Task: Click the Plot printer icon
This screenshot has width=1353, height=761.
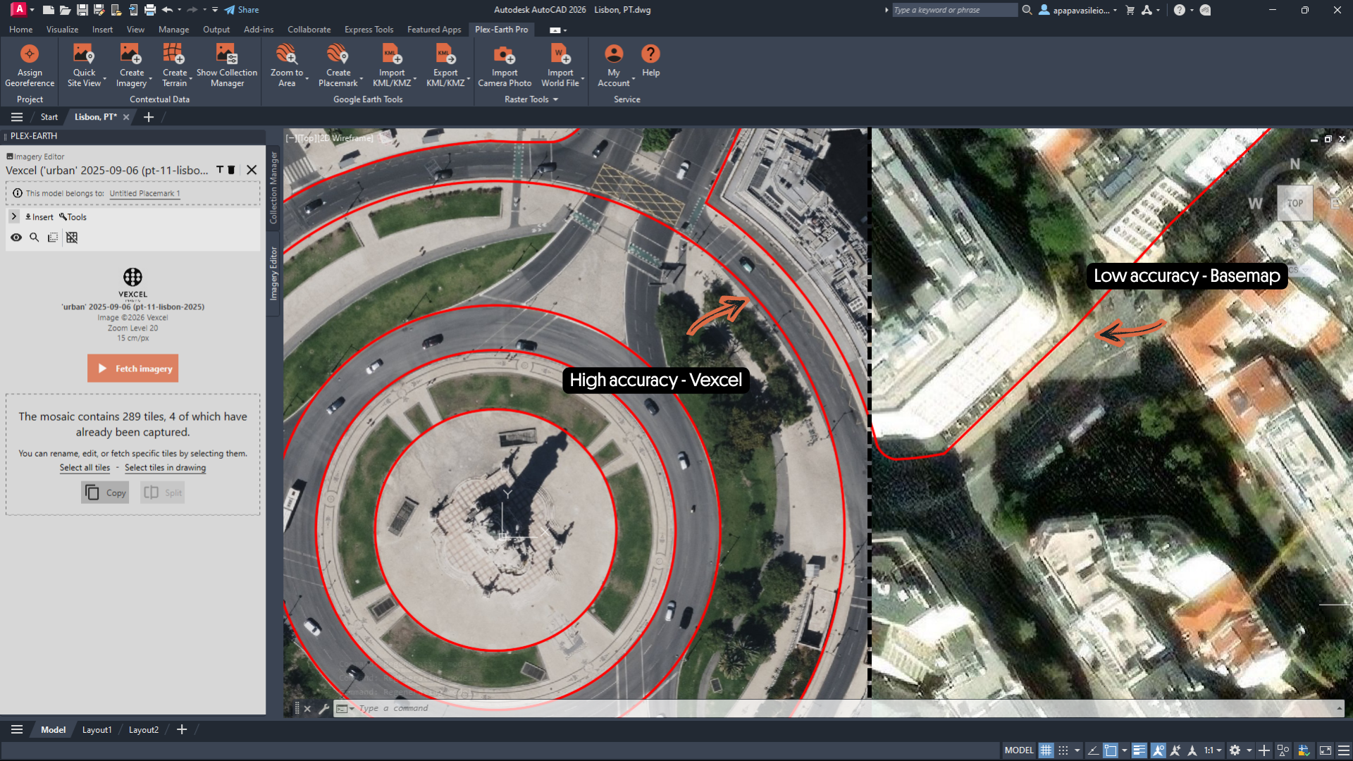Action: (x=150, y=10)
